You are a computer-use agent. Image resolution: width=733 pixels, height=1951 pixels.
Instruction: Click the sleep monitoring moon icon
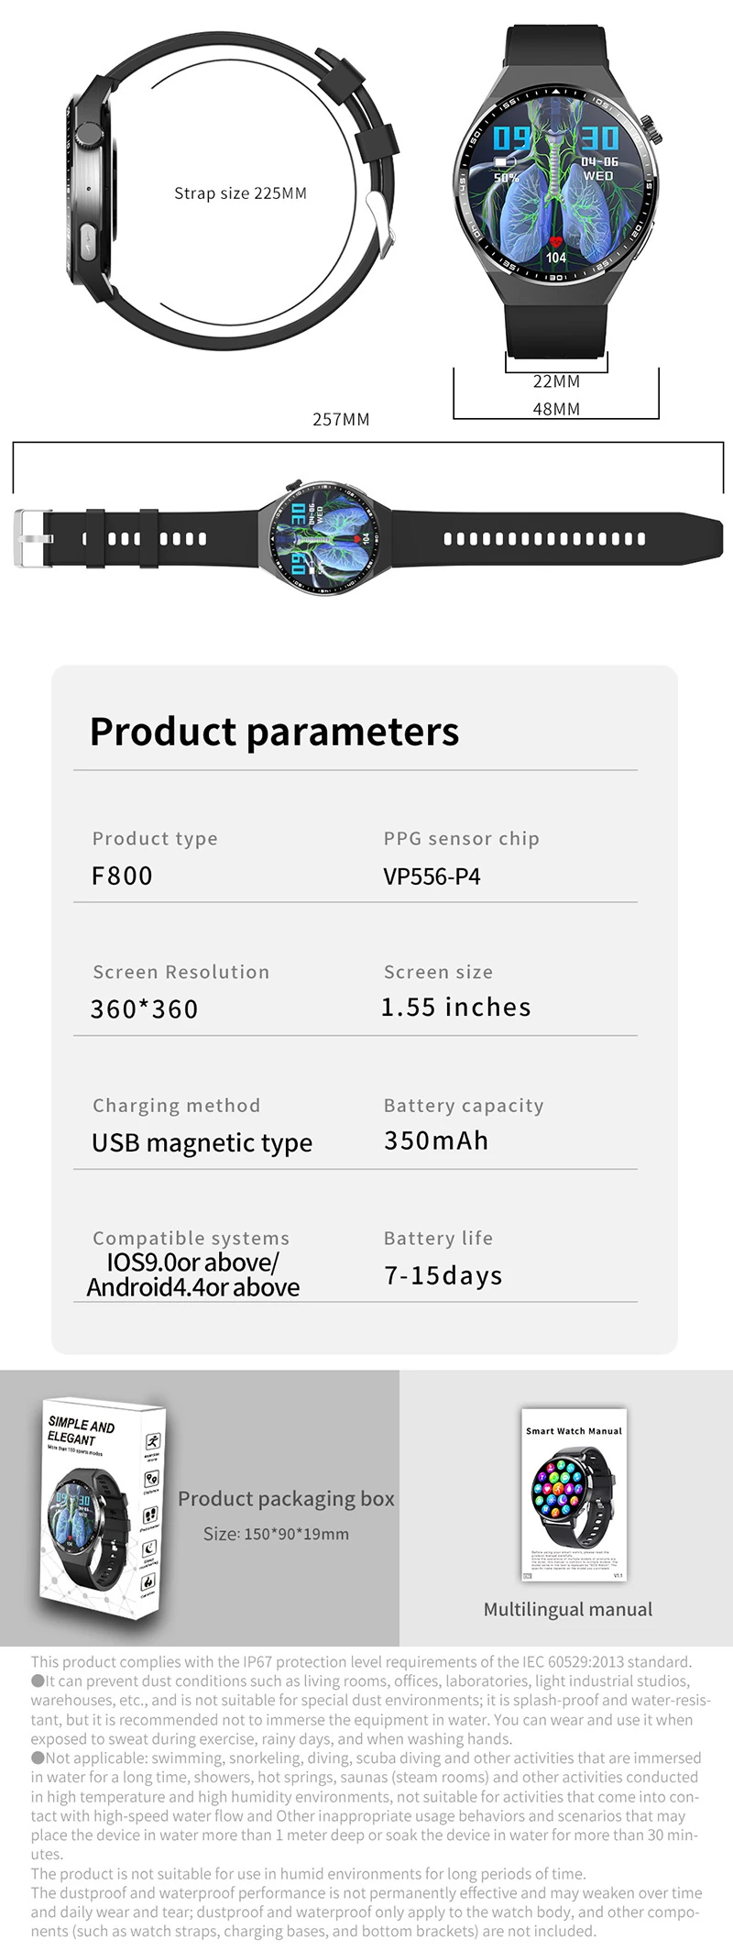point(149,1549)
